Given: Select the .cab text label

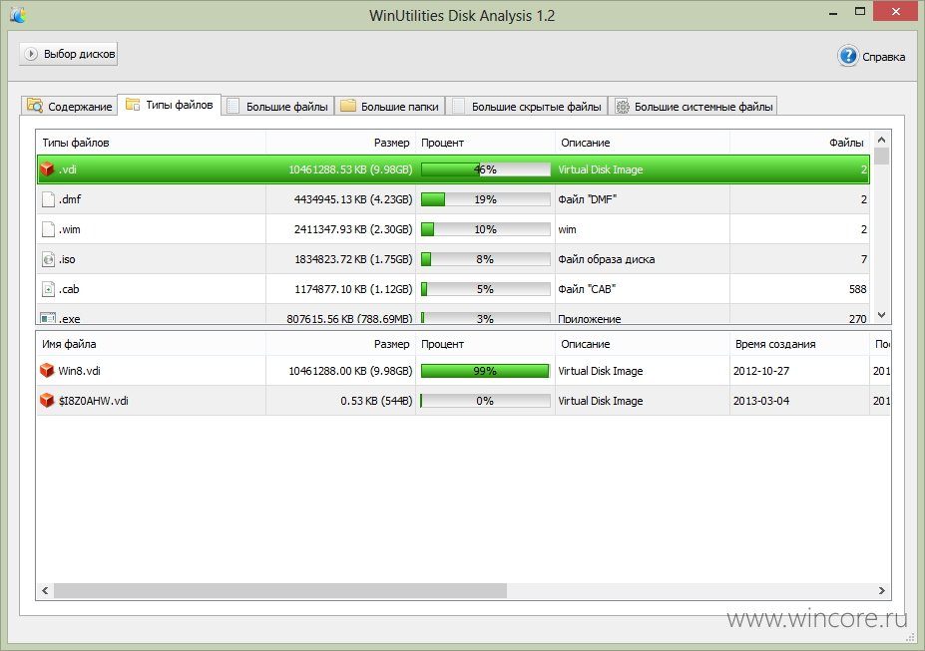Looking at the screenshot, I should coord(69,289).
